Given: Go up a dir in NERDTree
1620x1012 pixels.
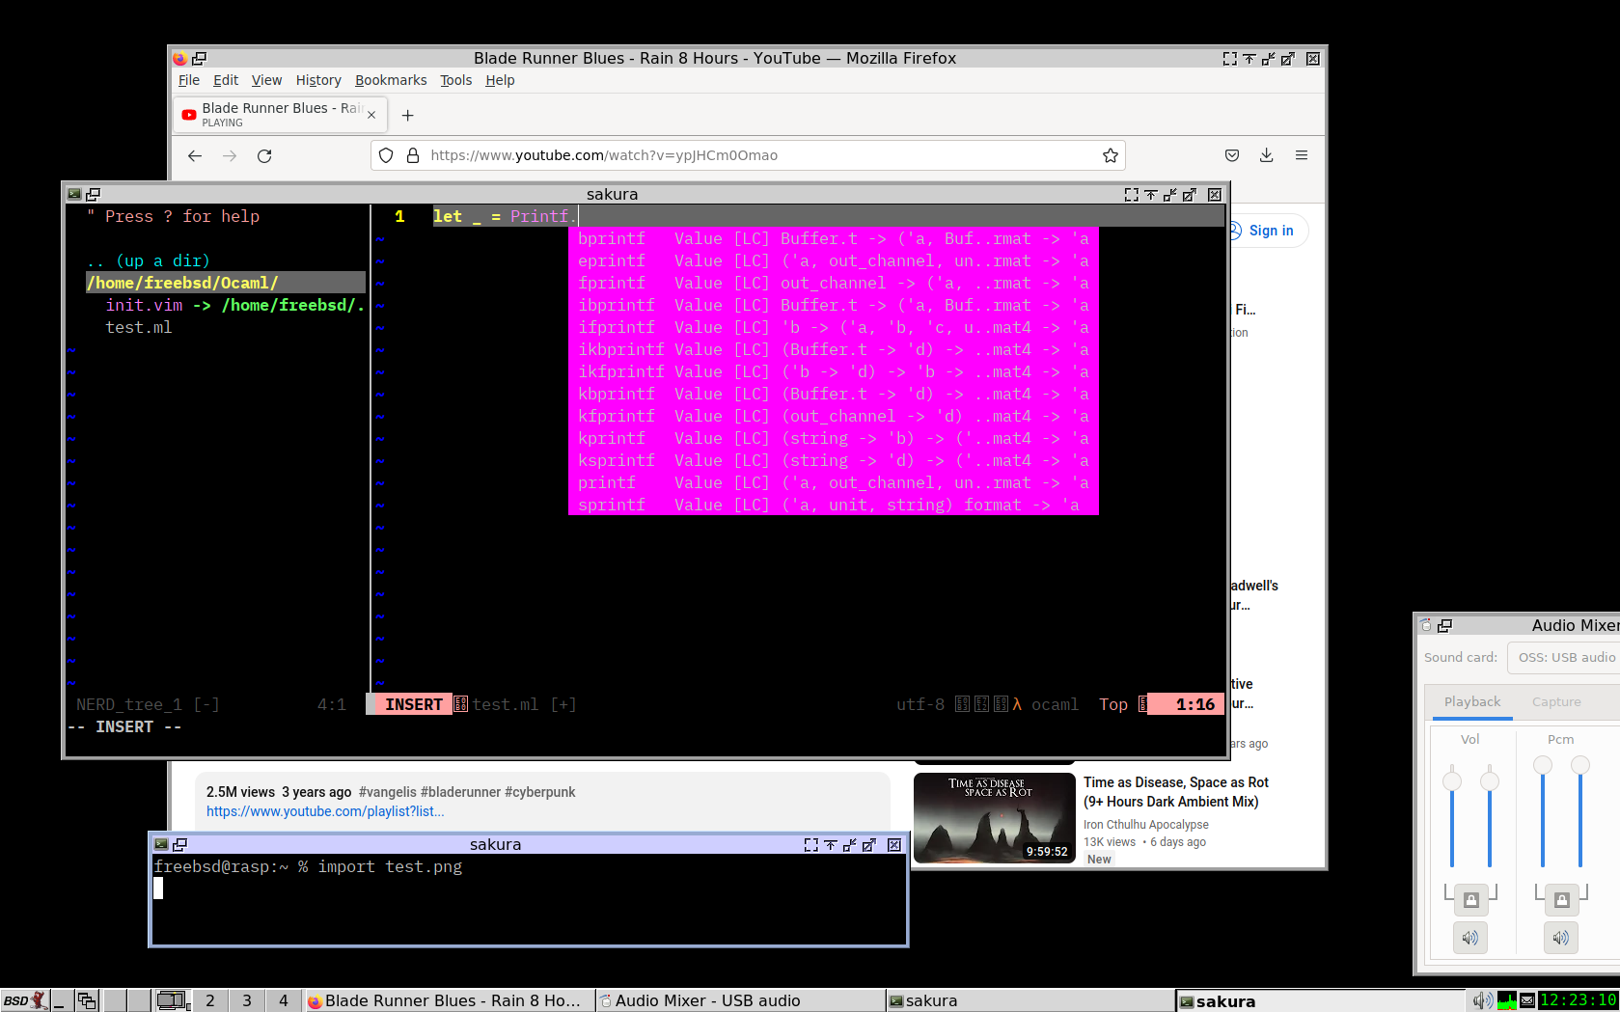Looking at the screenshot, I should 148,260.
